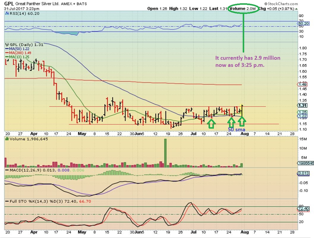The width and height of the screenshot is (314, 238).
Task: Click the 1.22 MA(50) tag on the right axis
Action: pyautogui.click(x=302, y=116)
